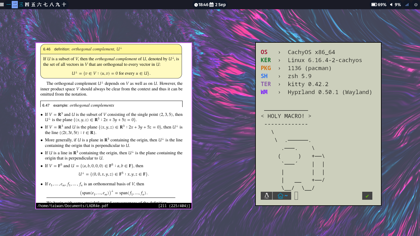Click the speaker volume icon

pyautogui.click(x=391, y=5)
